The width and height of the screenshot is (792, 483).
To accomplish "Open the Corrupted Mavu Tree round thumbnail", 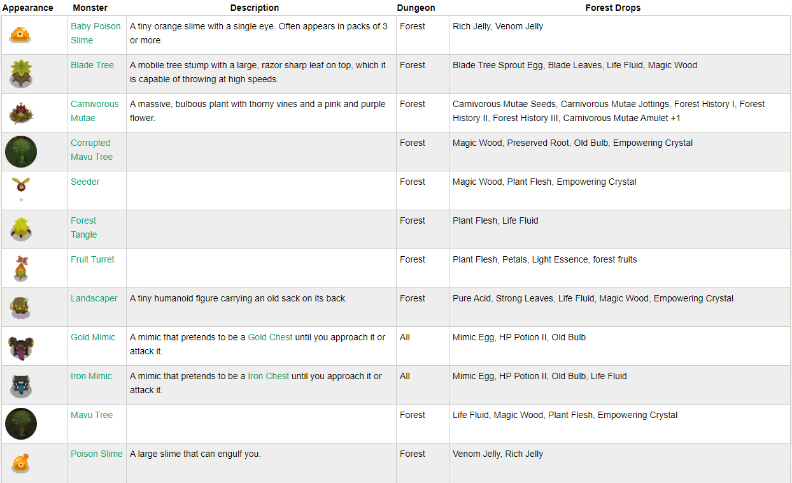I will [21, 152].
